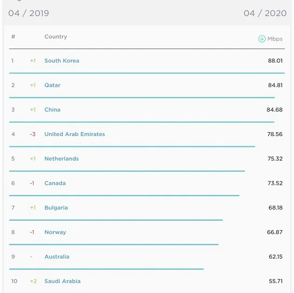
Task: Open the Qatar country link
Action: coord(52,85)
